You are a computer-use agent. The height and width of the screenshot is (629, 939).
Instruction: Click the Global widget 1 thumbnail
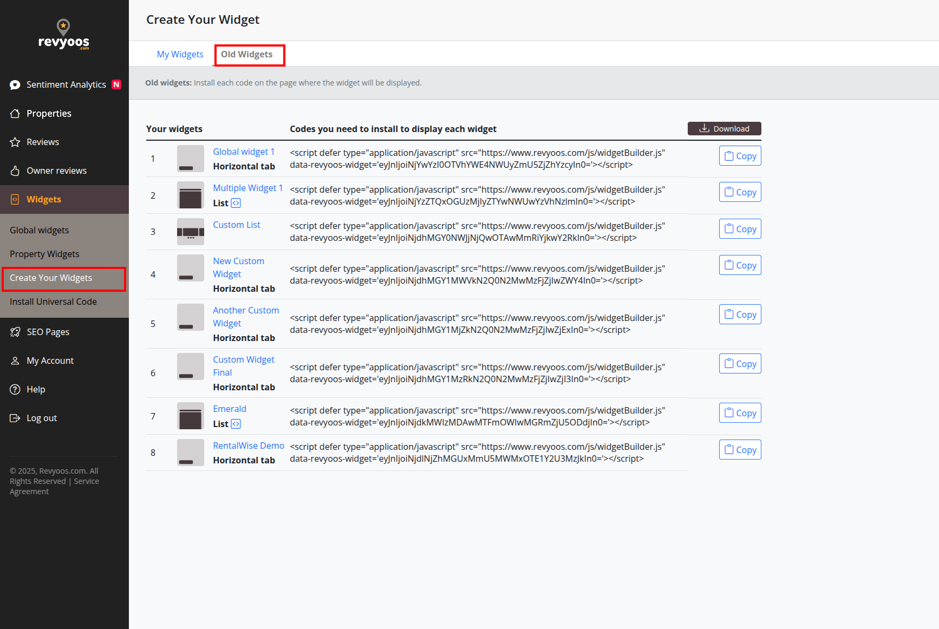point(191,159)
